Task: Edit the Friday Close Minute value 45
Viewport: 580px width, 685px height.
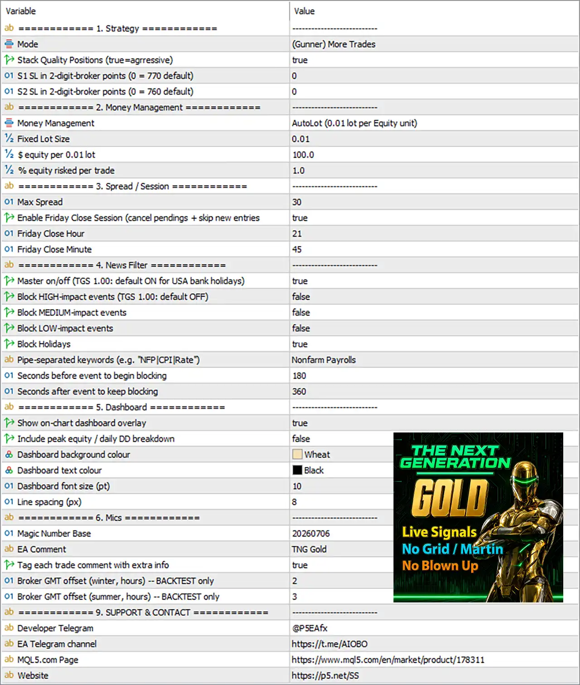Action: point(297,250)
